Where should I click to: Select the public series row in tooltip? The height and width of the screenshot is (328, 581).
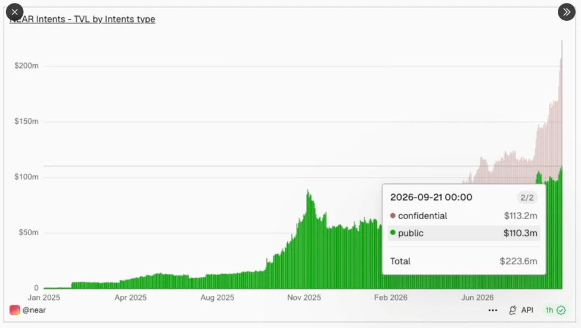pos(464,233)
